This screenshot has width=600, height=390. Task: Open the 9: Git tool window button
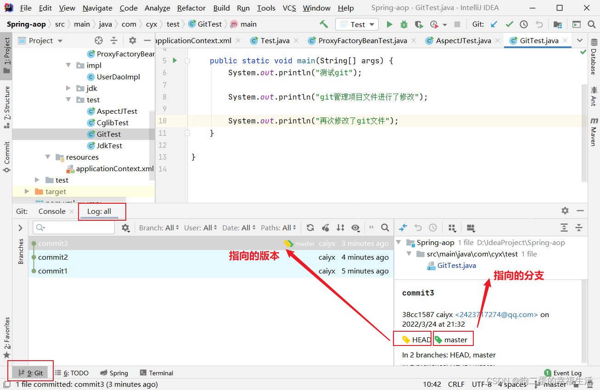(x=30, y=373)
